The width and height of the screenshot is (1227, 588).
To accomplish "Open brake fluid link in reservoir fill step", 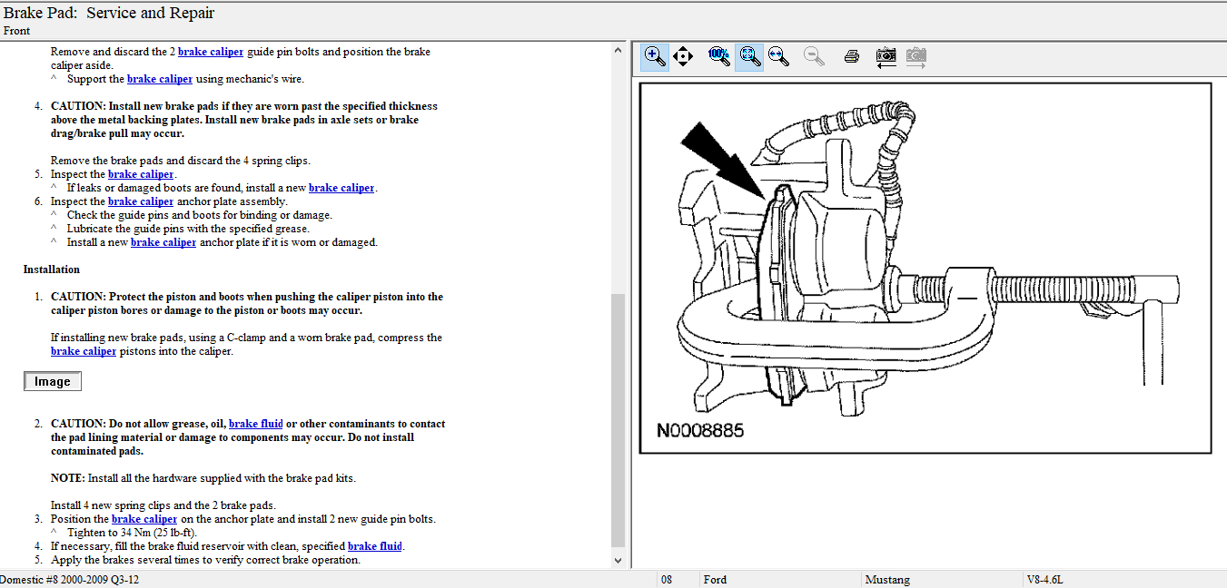I will coord(374,546).
